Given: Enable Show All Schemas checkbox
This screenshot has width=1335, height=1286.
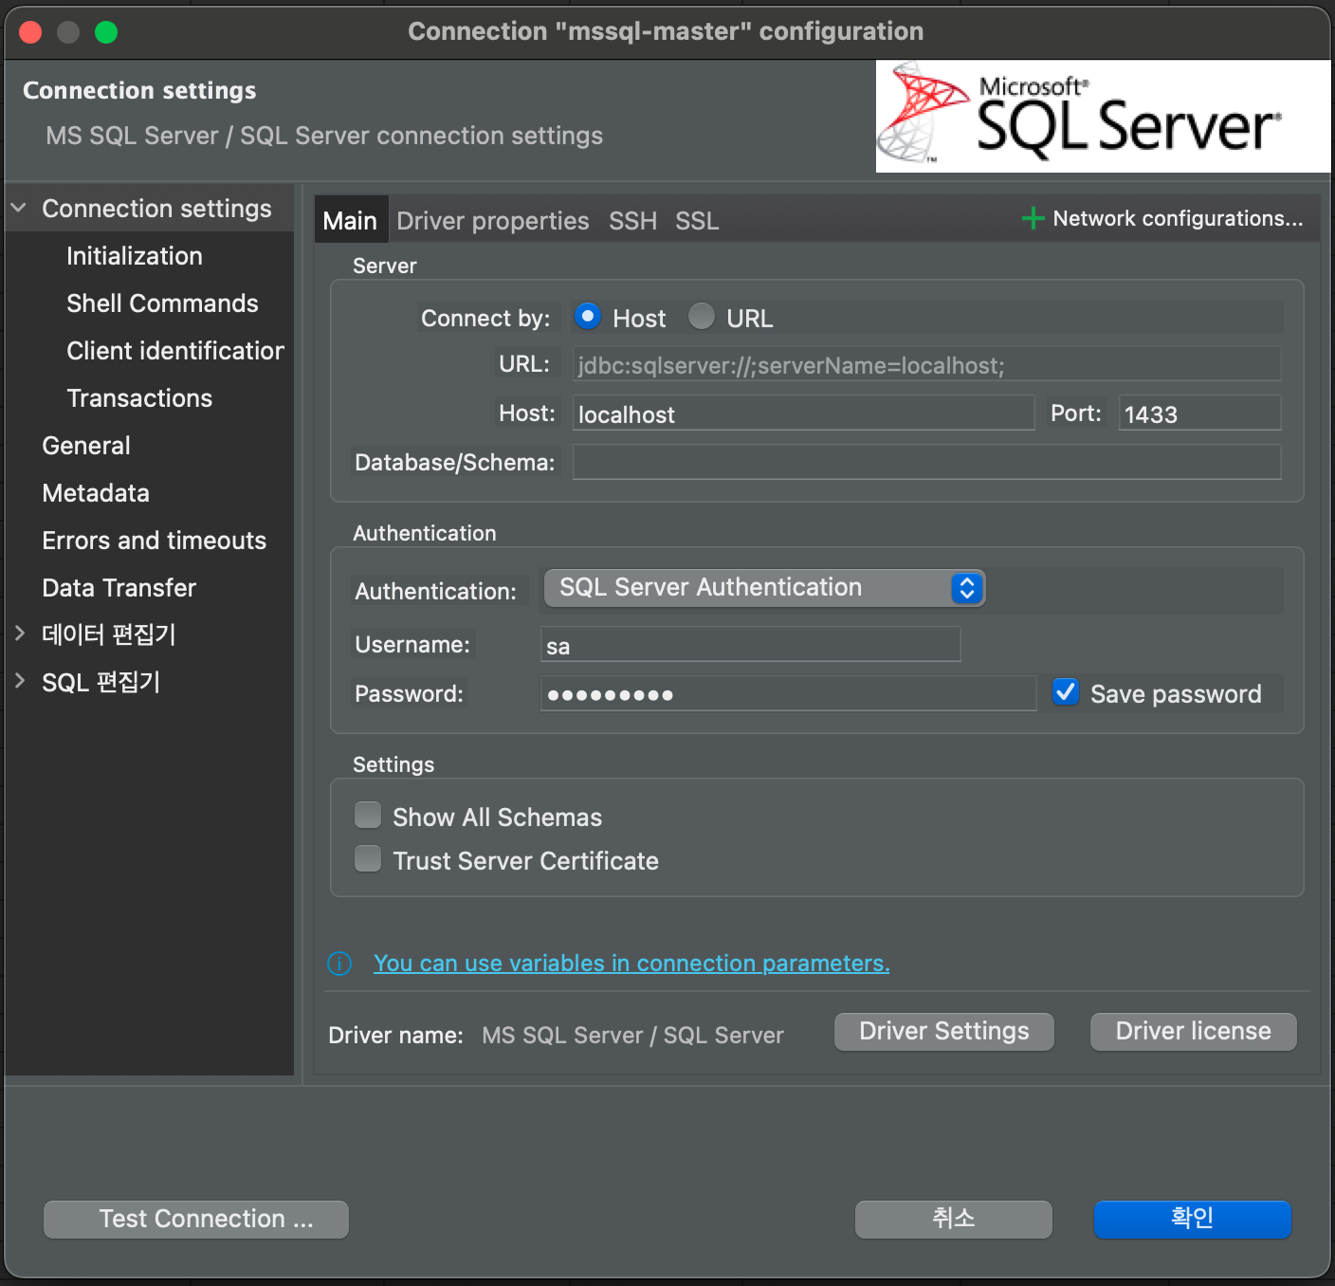Looking at the screenshot, I should click(x=368, y=816).
